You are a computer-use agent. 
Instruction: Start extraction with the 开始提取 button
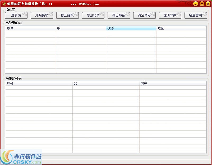(42, 15)
